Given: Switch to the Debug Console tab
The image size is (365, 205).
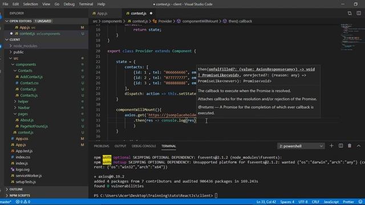Looking at the screenshot, I should point(144,146).
